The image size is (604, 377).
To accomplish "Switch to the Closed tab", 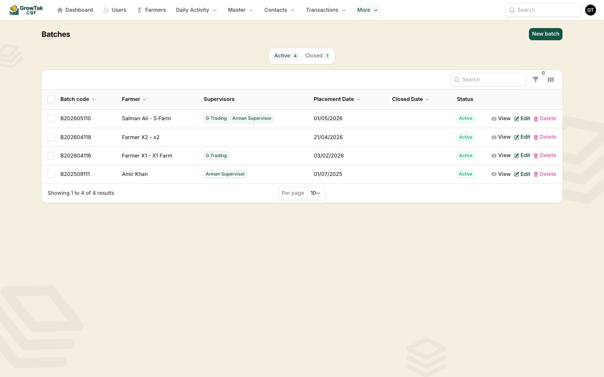I will (317, 56).
